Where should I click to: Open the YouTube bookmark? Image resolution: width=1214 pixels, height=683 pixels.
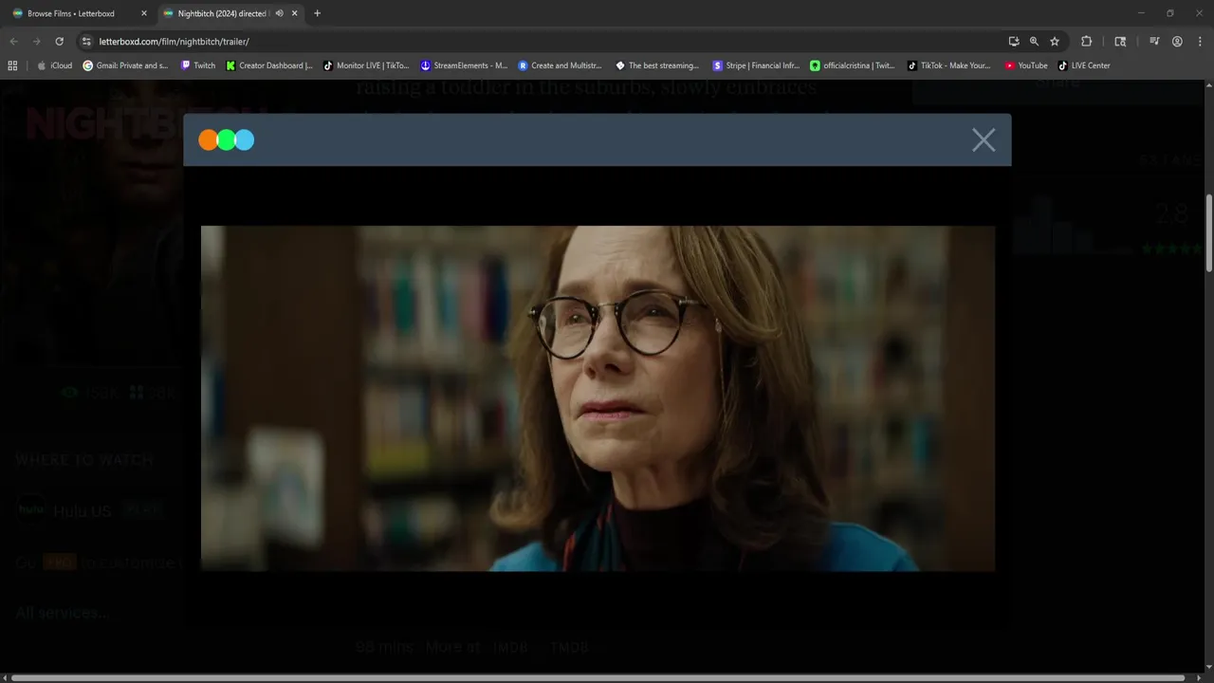click(1027, 65)
